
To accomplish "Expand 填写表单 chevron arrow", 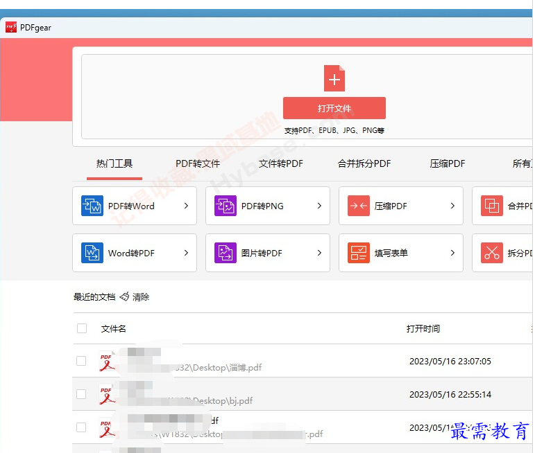I will [x=452, y=253].
